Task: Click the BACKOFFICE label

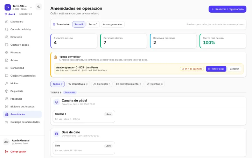Action: tap(26, 14)
